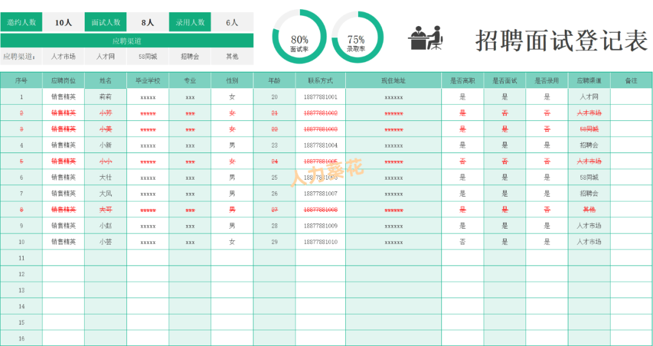
Task: Click the 10人 invited count cell
Action: point(63,22)
